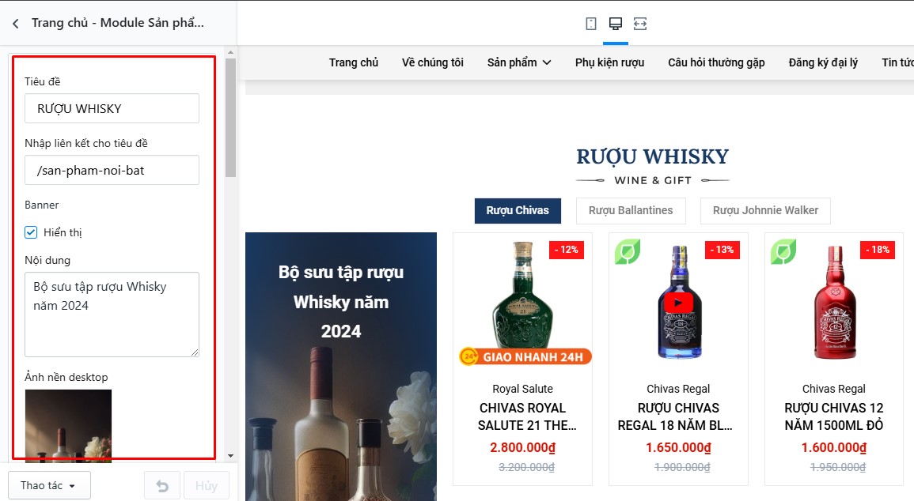Click green leaf badge on Chivas 18 card
The image size is (914, 501).
click(628, 252)
